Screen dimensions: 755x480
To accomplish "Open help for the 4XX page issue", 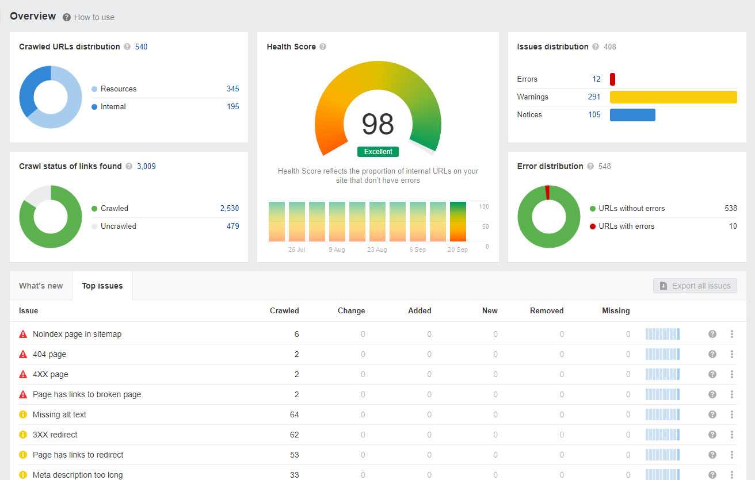I will [x=712, y=374].
